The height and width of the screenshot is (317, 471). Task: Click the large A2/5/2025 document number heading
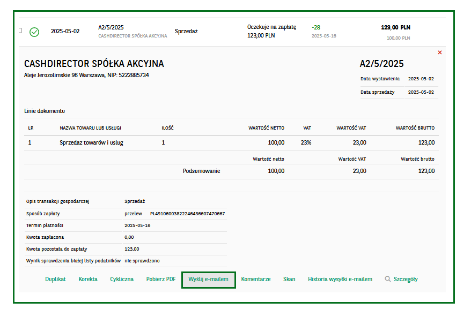click(381, 64)
